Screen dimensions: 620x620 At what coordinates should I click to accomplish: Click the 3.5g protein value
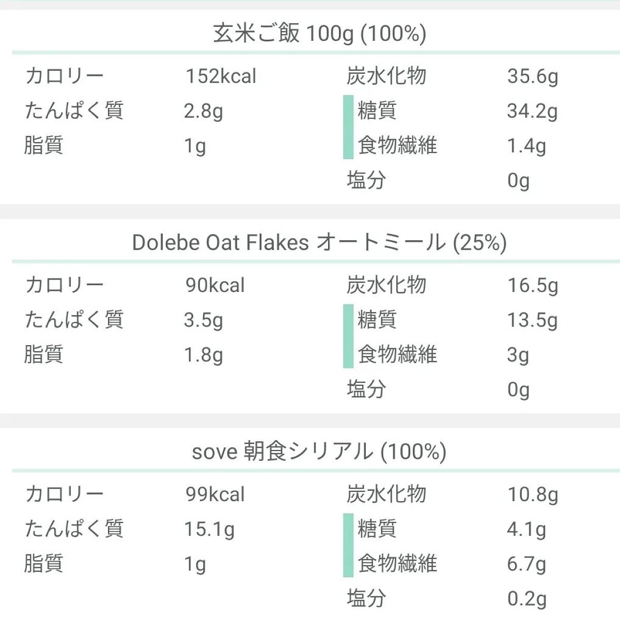pos(203,320)
